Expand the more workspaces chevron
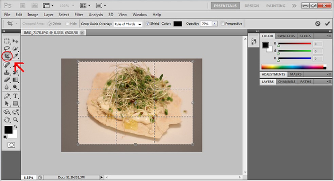This screenshot has height=181, width=334. click(294, 6)
